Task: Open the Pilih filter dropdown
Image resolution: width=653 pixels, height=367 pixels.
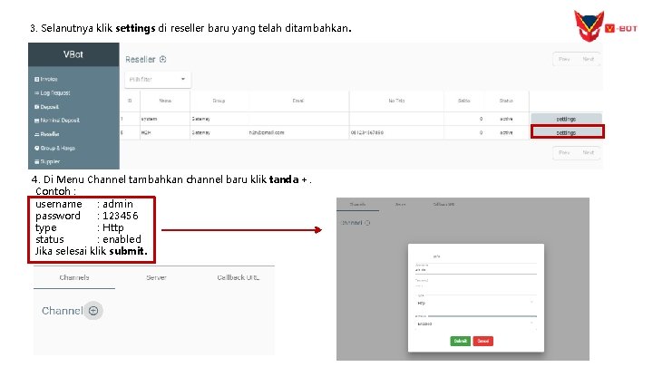Action: point(158,79)
